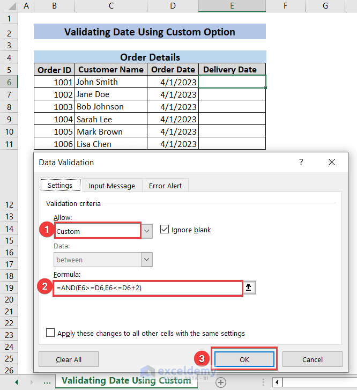The width and height of the screenshot is (357, 390).
Task: Select column E header
Action: click(x=232, y=6)
